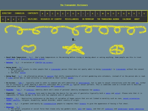Jump to letter L entries
Viewport: 148px width, 111px height.
(x=98, y=13)
